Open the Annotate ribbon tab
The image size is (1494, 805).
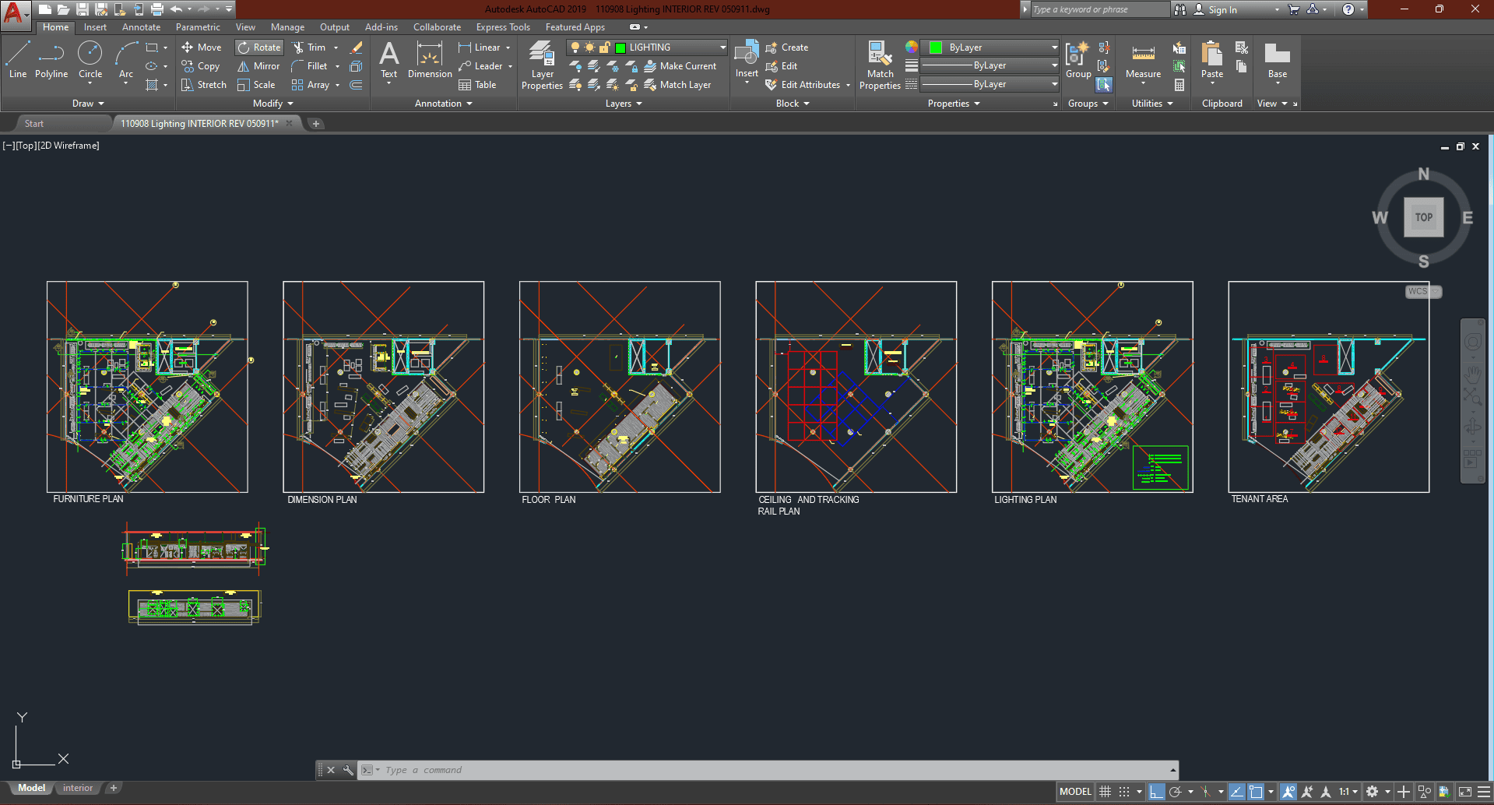[141, 27]
